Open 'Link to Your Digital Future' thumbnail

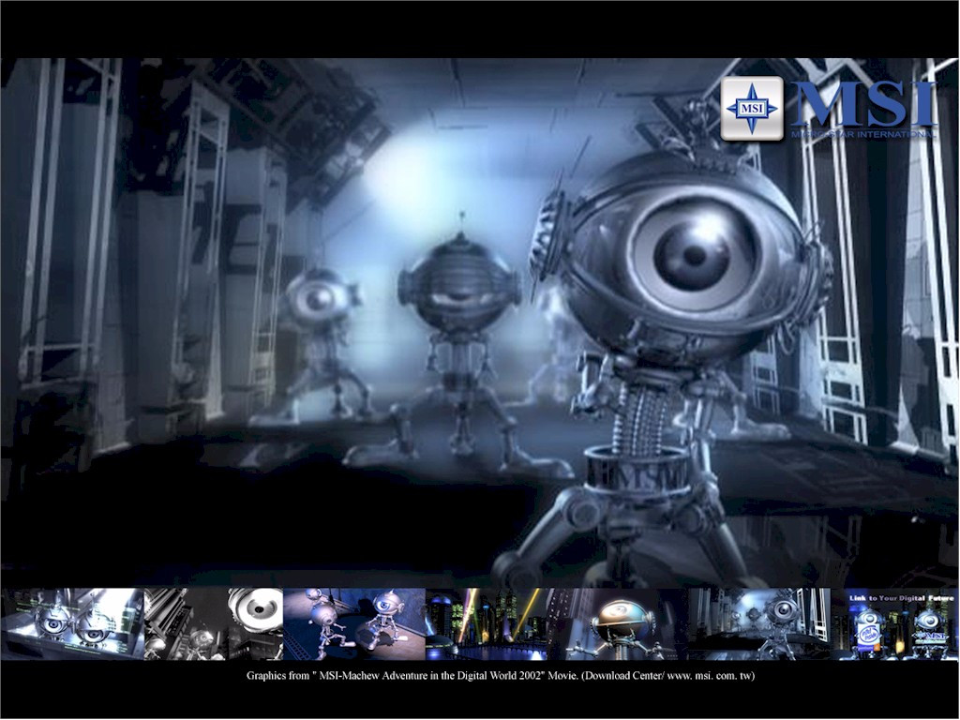tap(895, 623)
